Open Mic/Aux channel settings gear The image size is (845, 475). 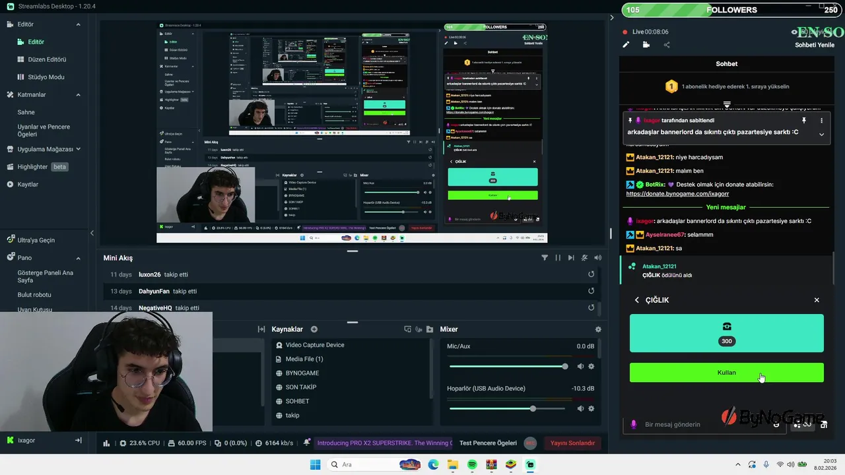pyautogui.click(x=591, y=366)
